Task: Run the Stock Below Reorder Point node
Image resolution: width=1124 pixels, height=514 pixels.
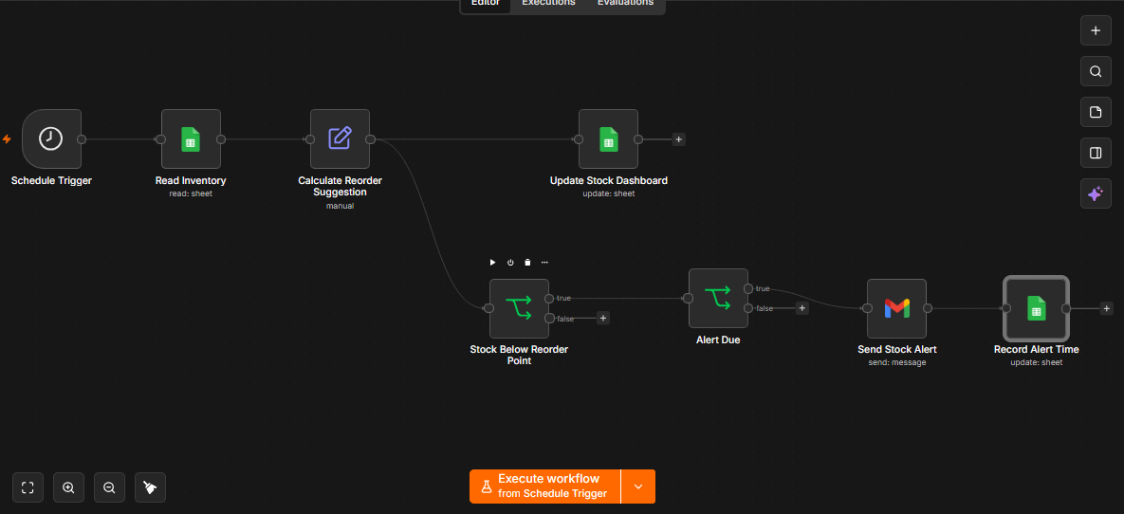Action: coord(493,263)
